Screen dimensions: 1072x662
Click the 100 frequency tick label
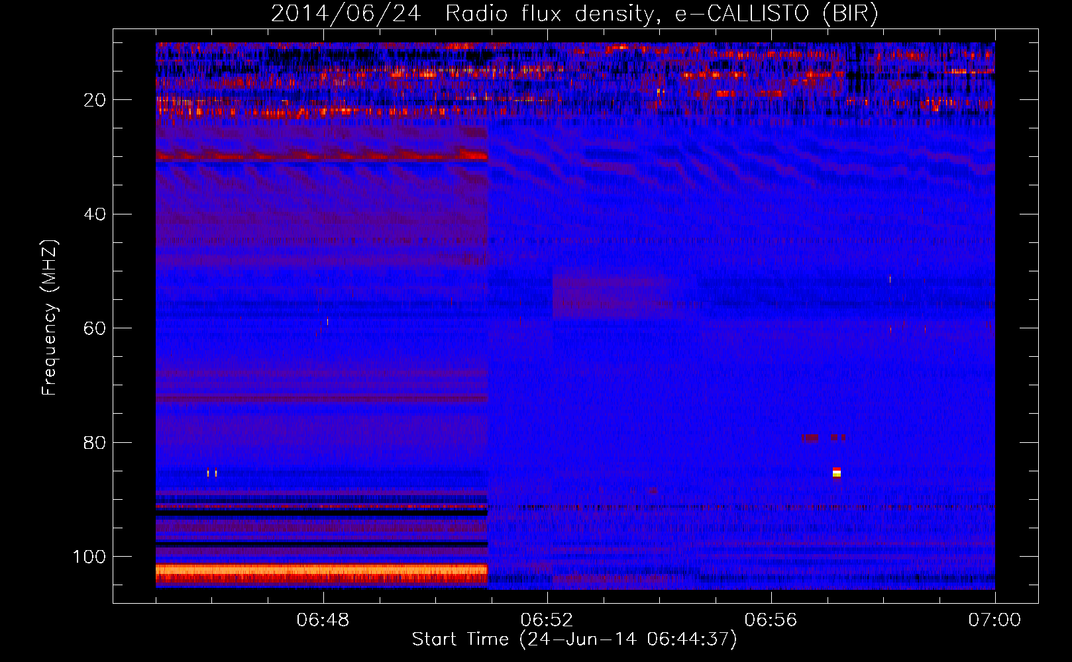89,557
